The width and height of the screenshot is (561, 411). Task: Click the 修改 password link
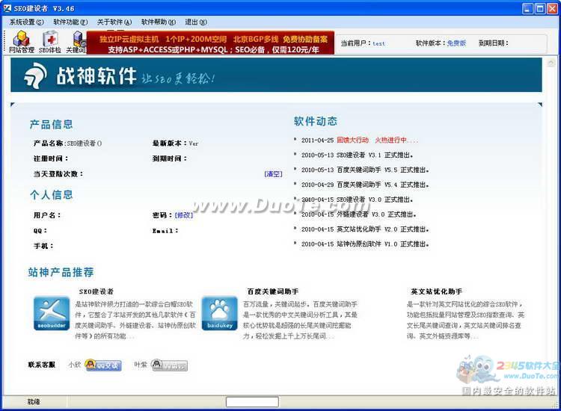[x=184, y=215]
